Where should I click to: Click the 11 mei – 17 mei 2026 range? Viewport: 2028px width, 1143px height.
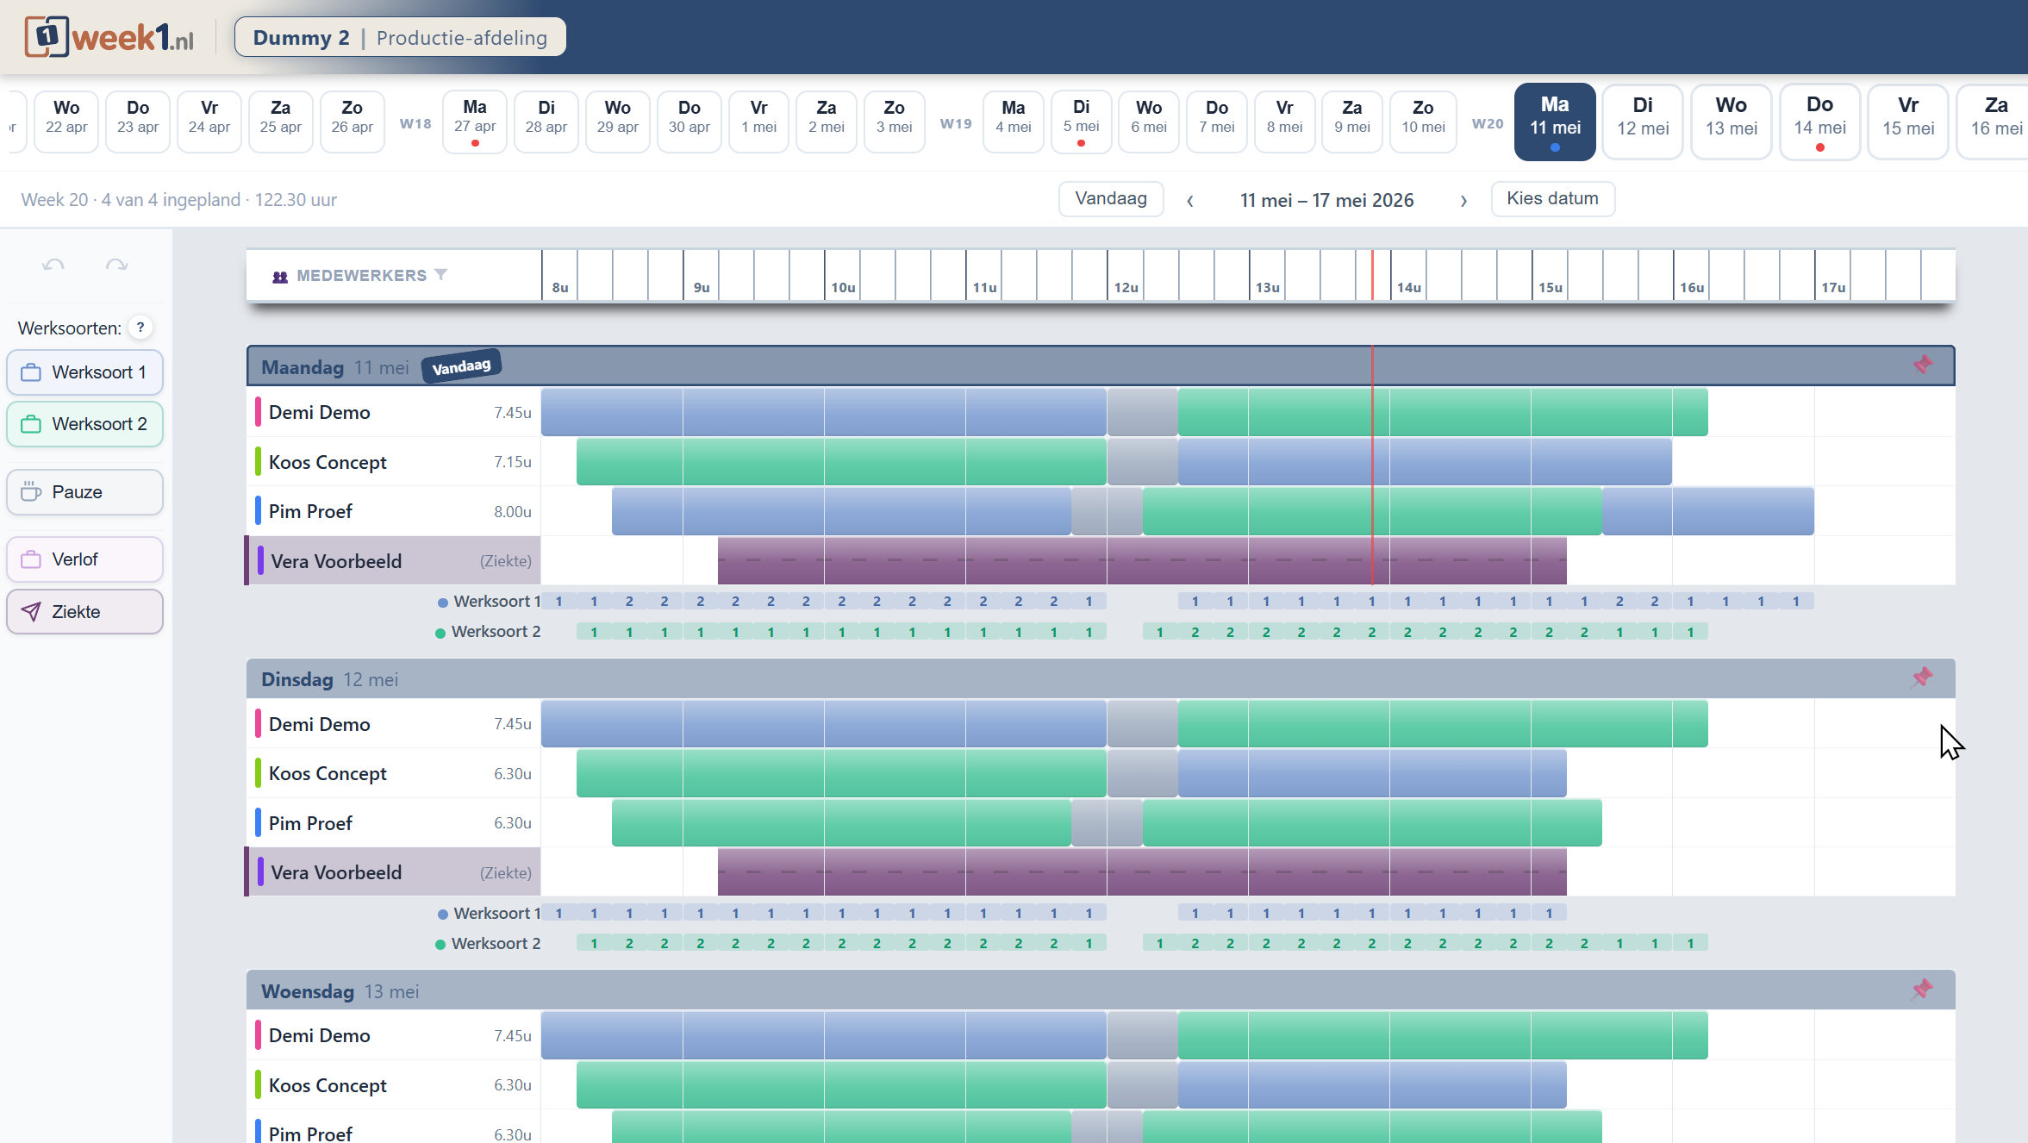pyautogui.click(x=1327, y=200)
